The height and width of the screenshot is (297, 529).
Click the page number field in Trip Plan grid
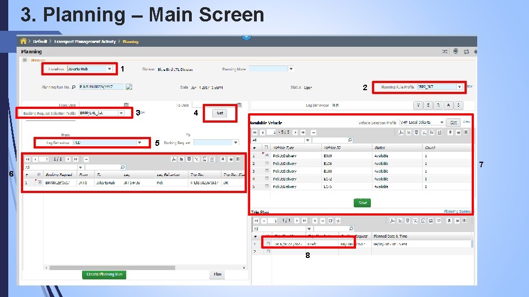[x=274, y=221]
